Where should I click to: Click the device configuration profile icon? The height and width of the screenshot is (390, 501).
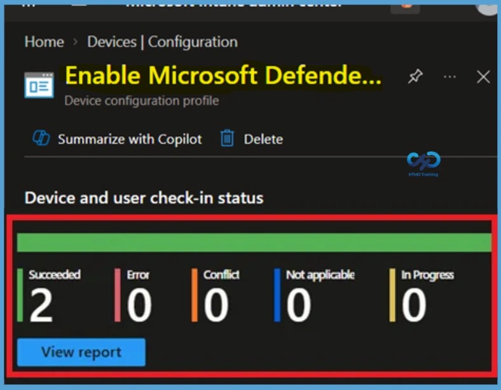(39, 85)
